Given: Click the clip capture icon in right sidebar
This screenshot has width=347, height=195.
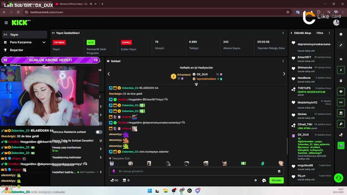Looking at the screenshot, I should 341,59.
